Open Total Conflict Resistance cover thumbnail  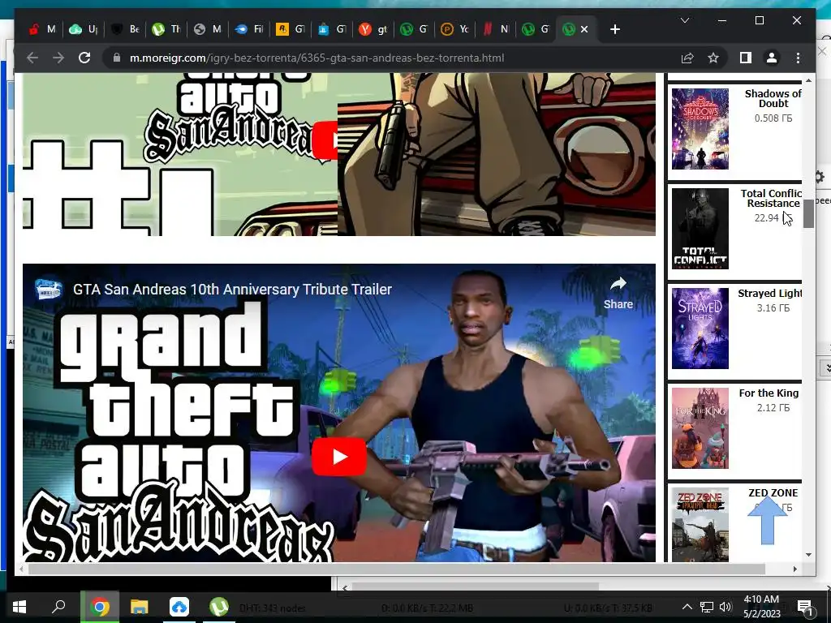pyautogui.click(x=700, y=229)
